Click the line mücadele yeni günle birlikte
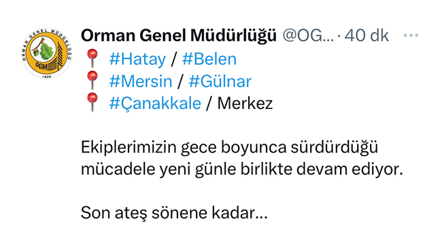The image size is (442, 245). tap(242, 169)
